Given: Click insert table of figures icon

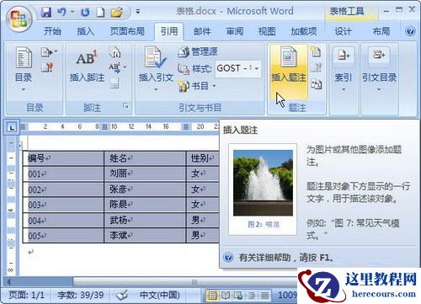Looking at the screenshot, I should point(317,51).
